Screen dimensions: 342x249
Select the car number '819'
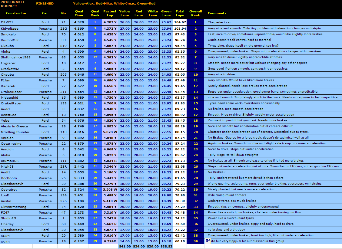(64, 46)
